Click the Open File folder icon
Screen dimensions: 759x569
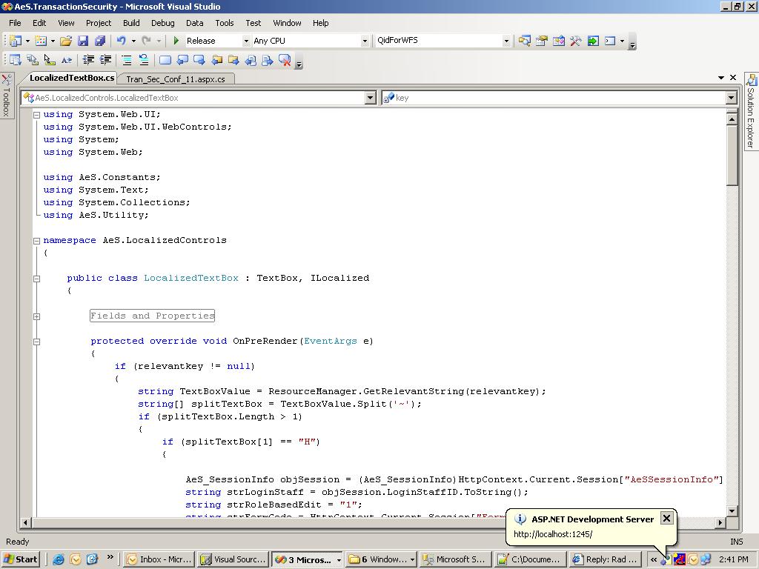(x=66, y=41)
